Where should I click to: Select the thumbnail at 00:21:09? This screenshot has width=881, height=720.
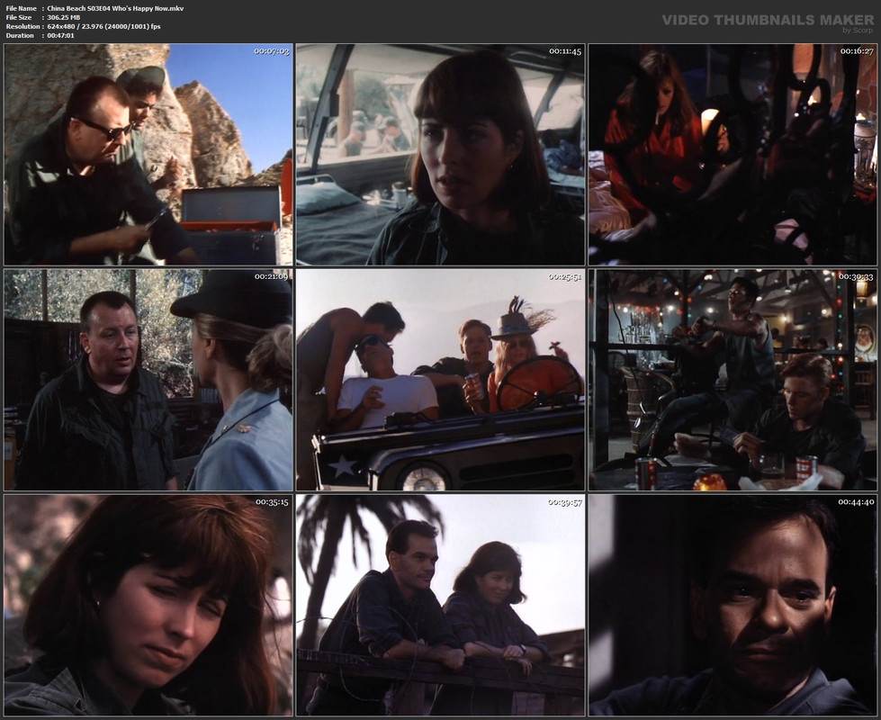(148, 380)
